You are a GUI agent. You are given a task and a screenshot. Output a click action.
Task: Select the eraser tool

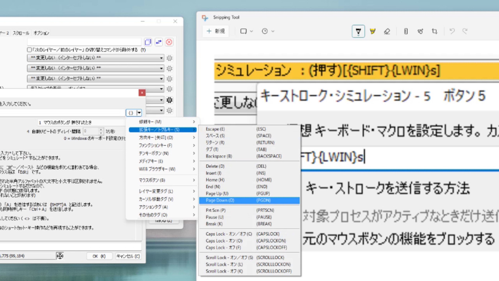point(387,31)
